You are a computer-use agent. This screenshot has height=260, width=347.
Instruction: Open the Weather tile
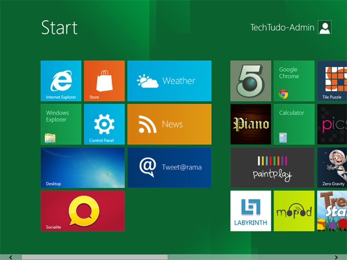pos(169,81)
